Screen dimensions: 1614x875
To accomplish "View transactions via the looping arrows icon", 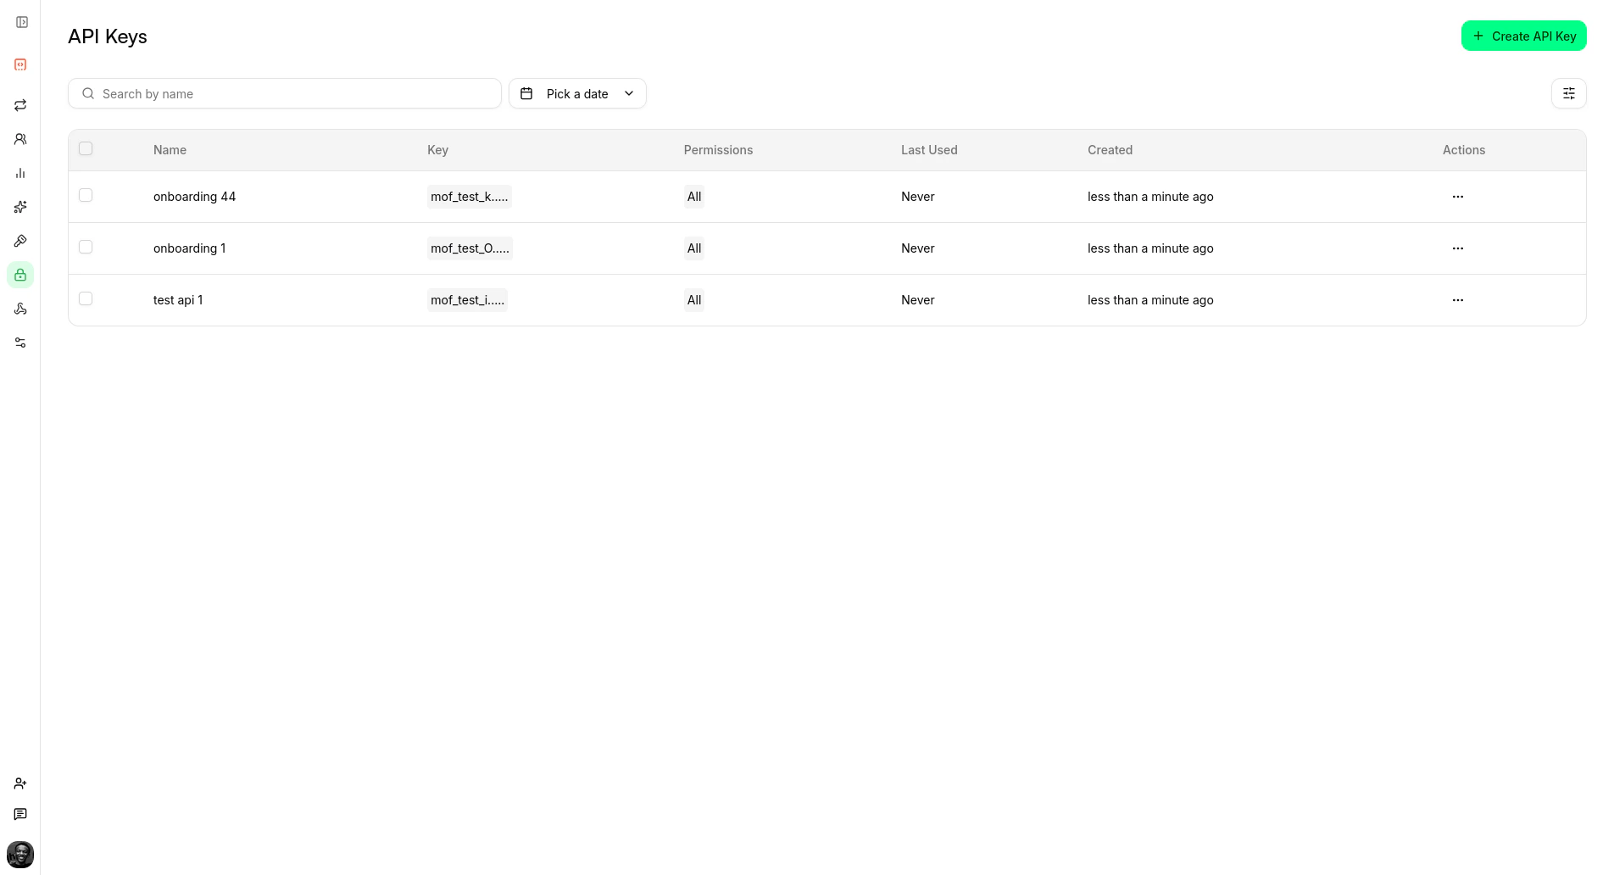I will point(20,105).
